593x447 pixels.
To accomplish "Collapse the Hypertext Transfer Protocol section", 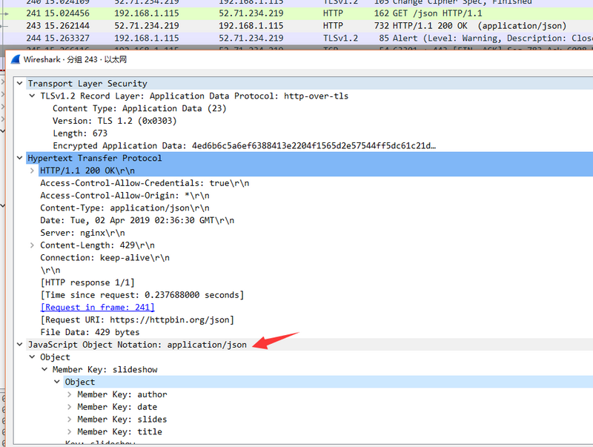I will 20,158.
